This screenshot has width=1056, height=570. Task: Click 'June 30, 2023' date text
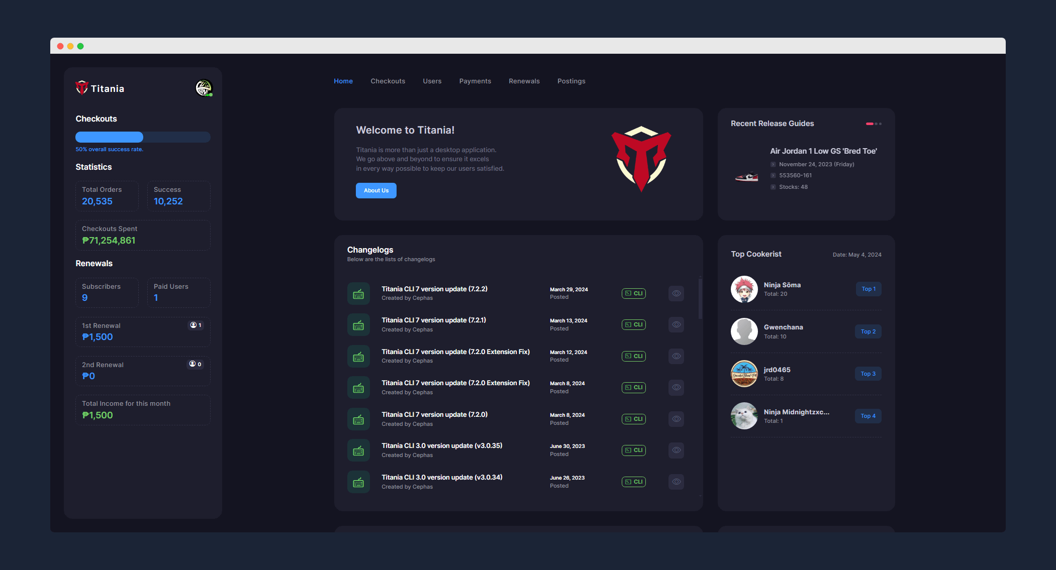tap(567, 446)
